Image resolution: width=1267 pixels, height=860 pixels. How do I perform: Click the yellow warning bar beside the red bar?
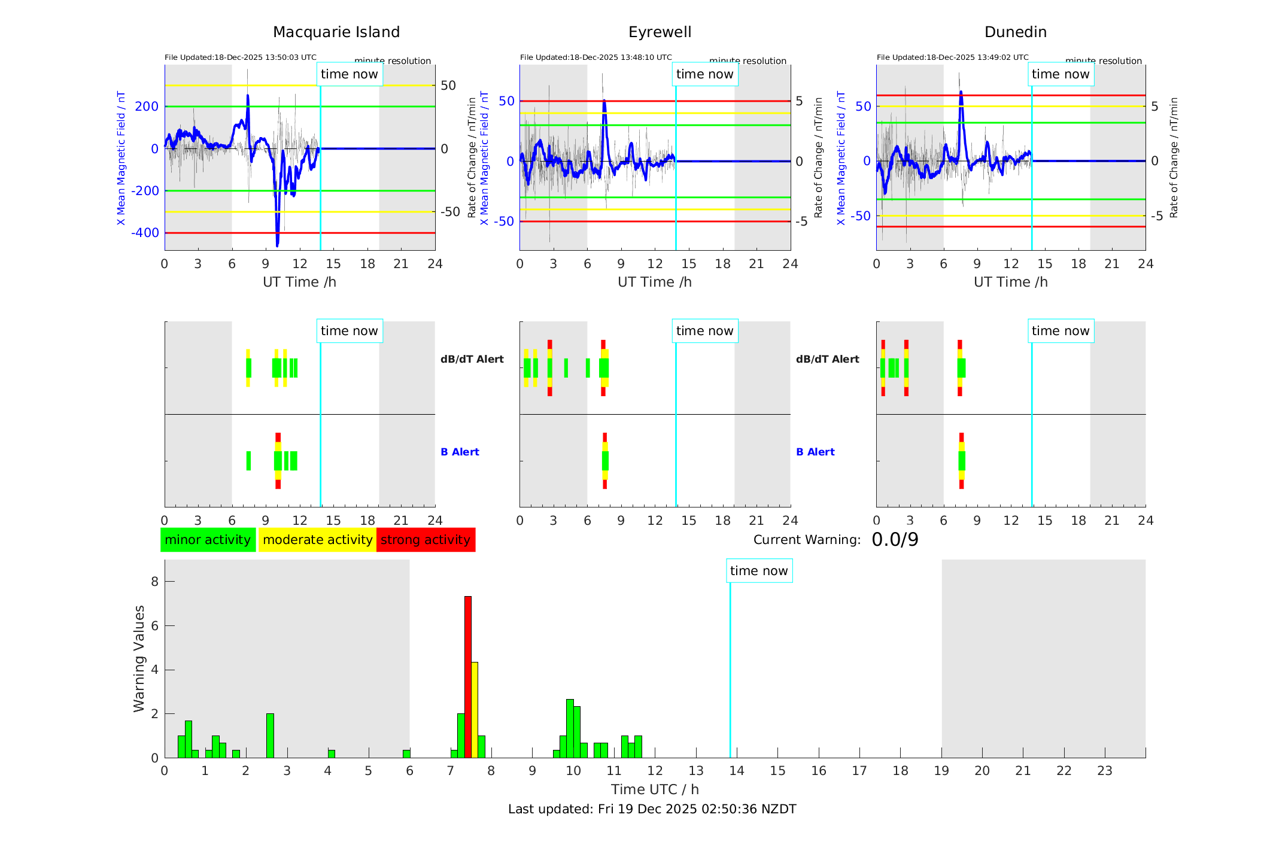[x=475, y=709]
